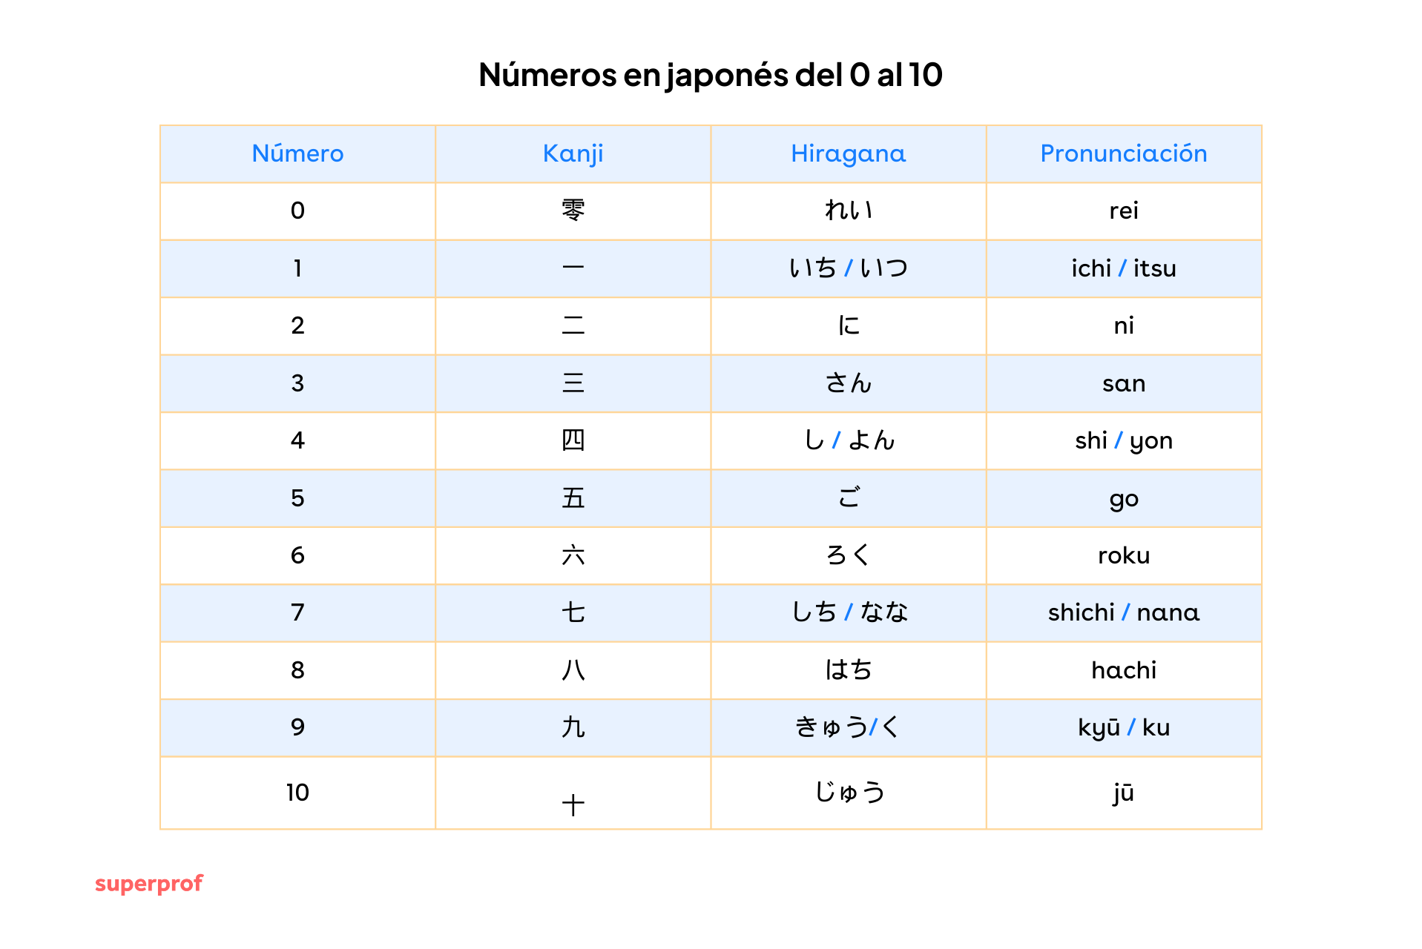1422x949 pixels.
Task: Click the 'Pronunciación' column header
Action: pos(1123,153)
